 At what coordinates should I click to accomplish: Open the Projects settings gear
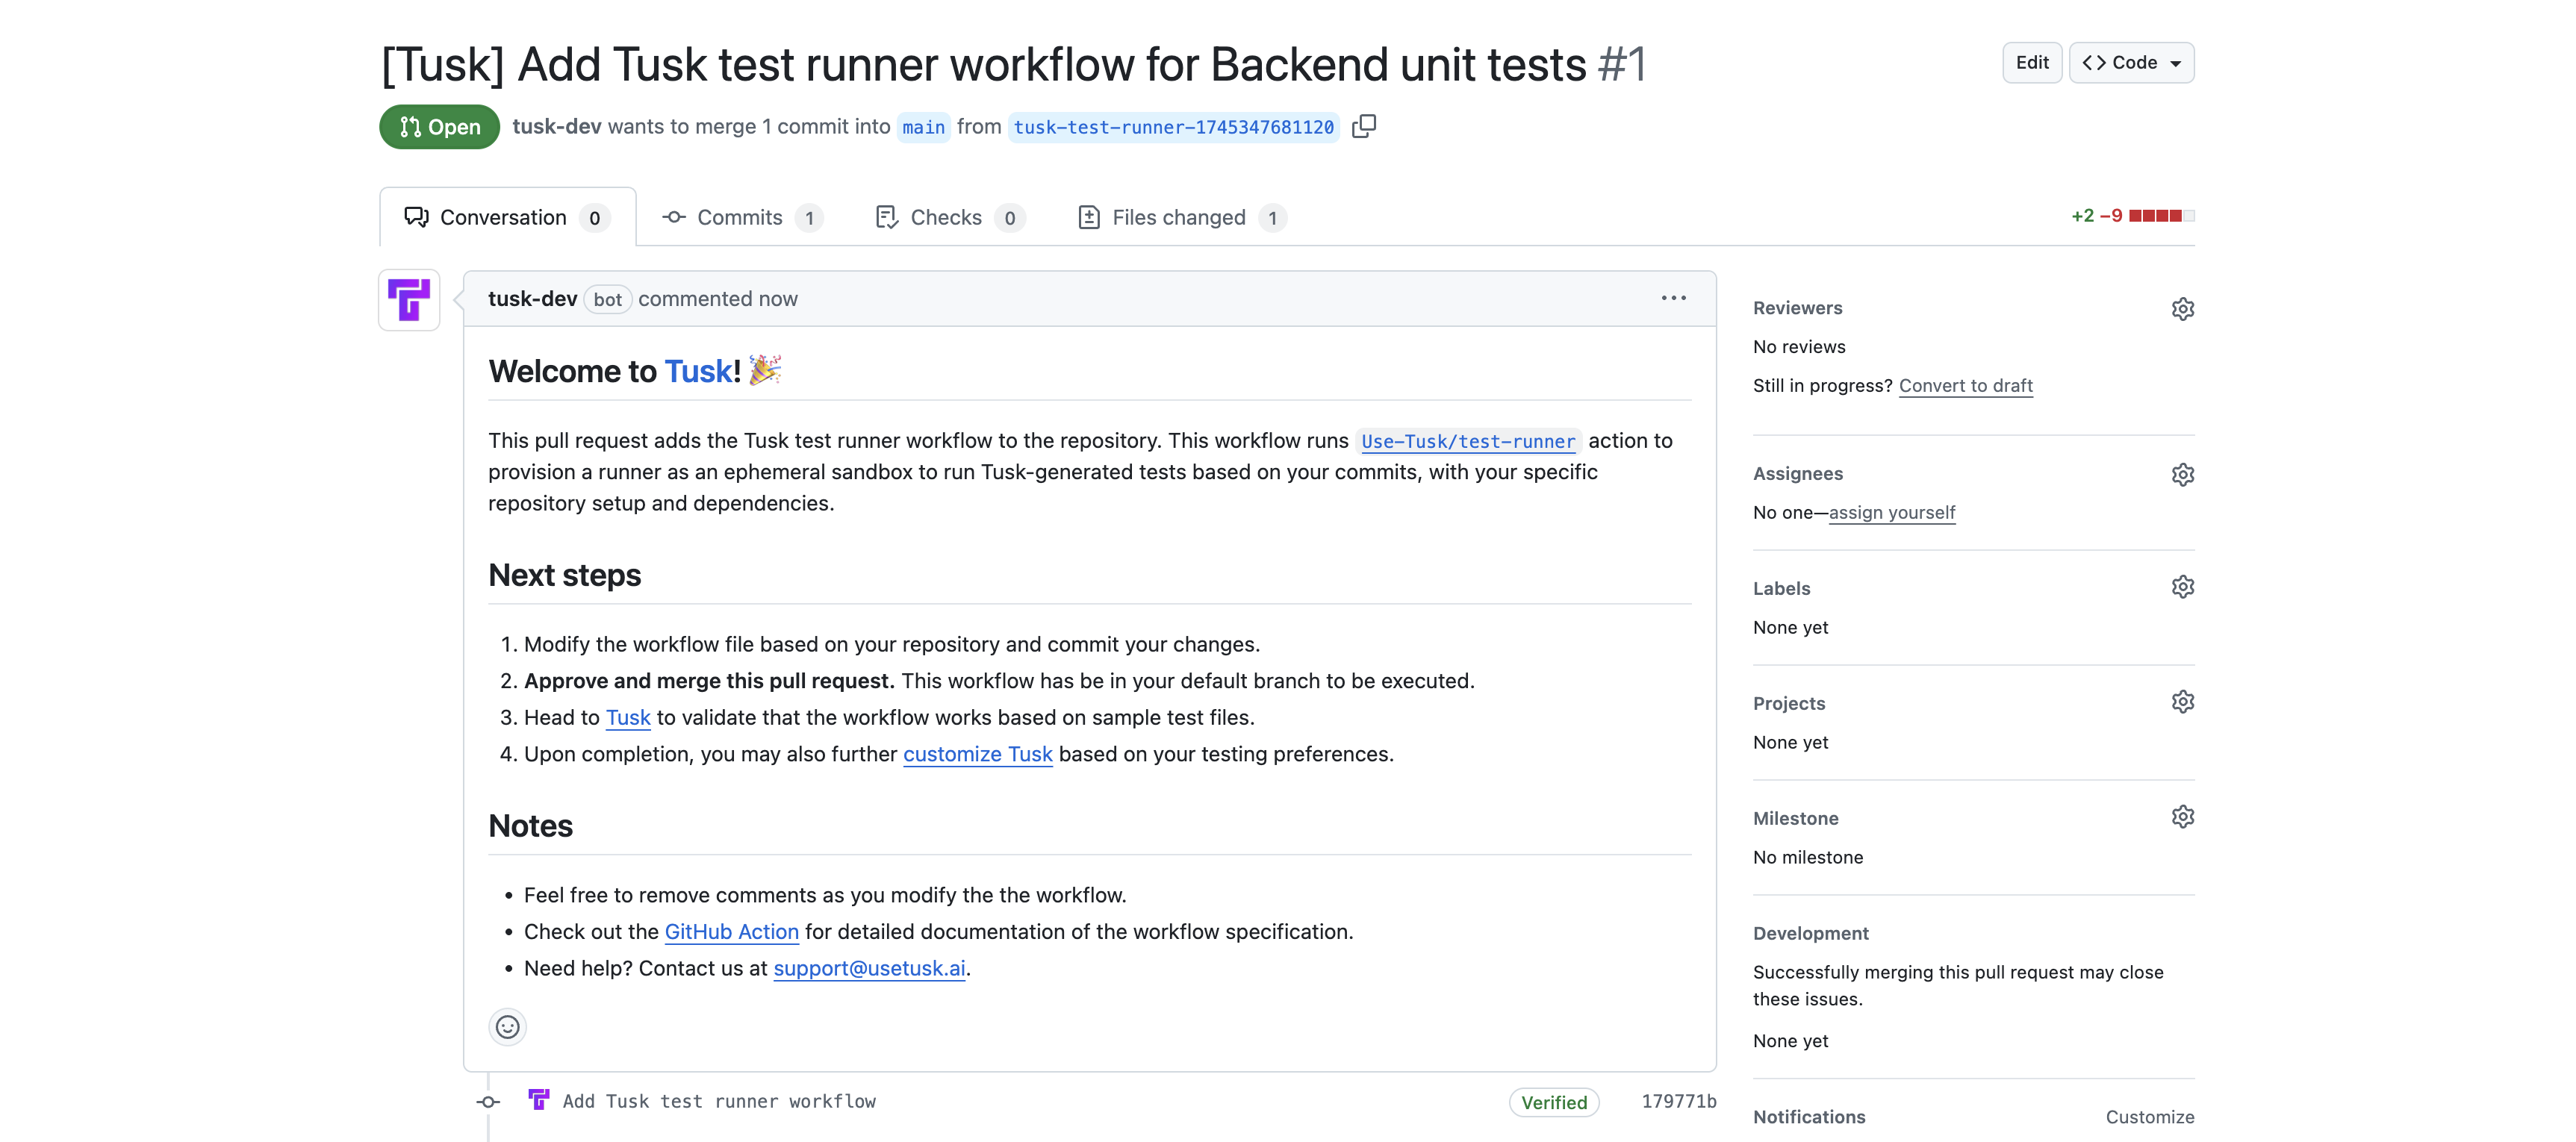pyautogui.click(x=2183, y=702)
